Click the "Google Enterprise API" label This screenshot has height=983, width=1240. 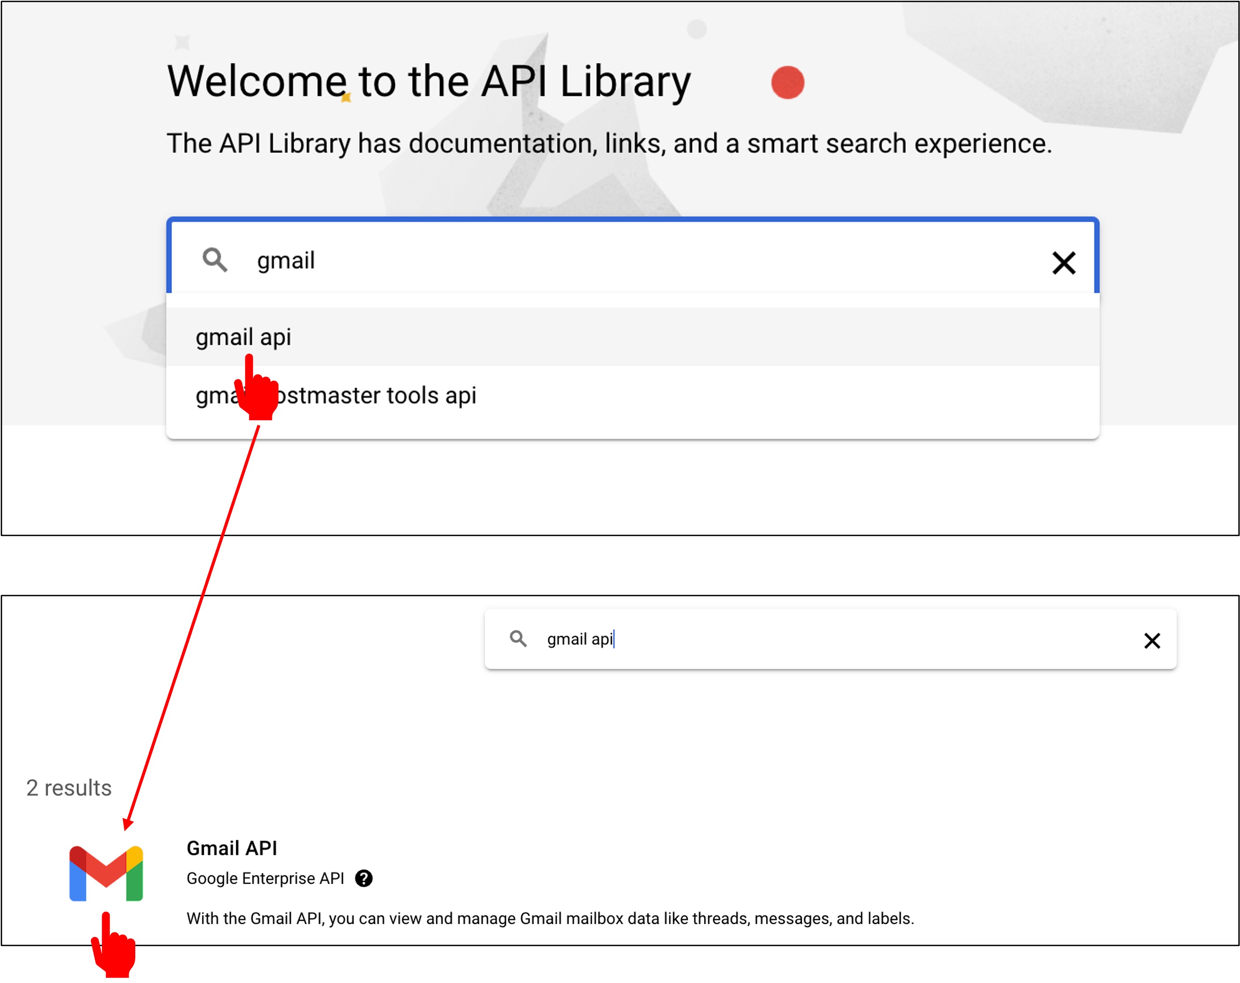[x=265, y=878]
